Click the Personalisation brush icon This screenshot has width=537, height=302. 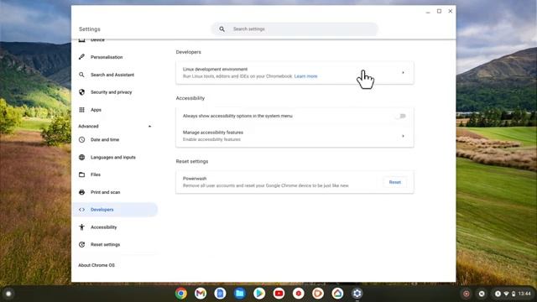(82, 57)
